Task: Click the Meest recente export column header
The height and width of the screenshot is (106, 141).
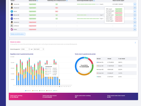Action: tap(118, 1)
